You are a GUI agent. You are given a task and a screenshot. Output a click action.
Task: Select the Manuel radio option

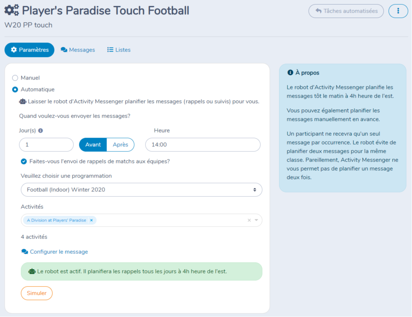15,78
